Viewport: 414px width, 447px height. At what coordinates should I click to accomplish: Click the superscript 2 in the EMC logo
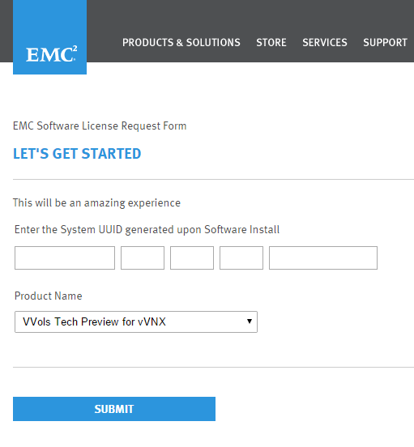click(75, 48)
